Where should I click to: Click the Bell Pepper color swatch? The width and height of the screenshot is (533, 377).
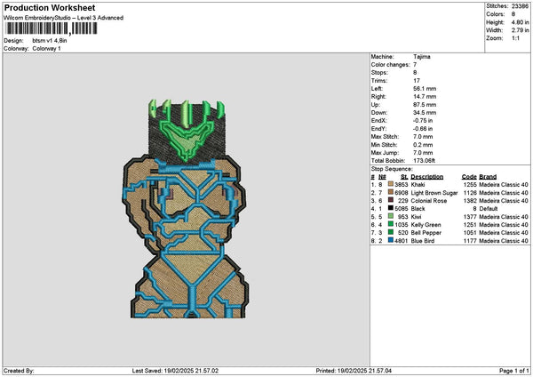click(x=391, y=232)
